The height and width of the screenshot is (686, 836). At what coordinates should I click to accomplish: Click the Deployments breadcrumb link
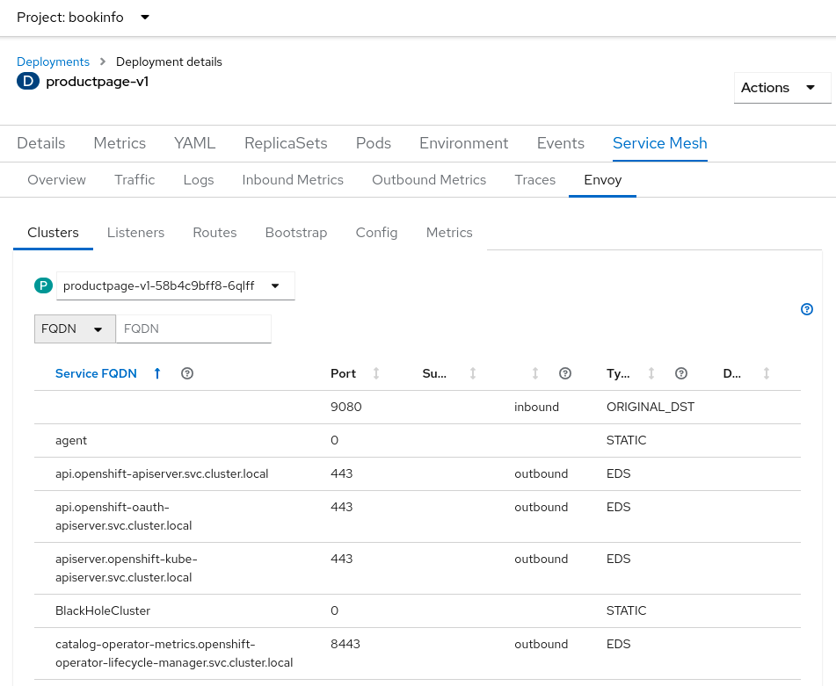[53, 62]
